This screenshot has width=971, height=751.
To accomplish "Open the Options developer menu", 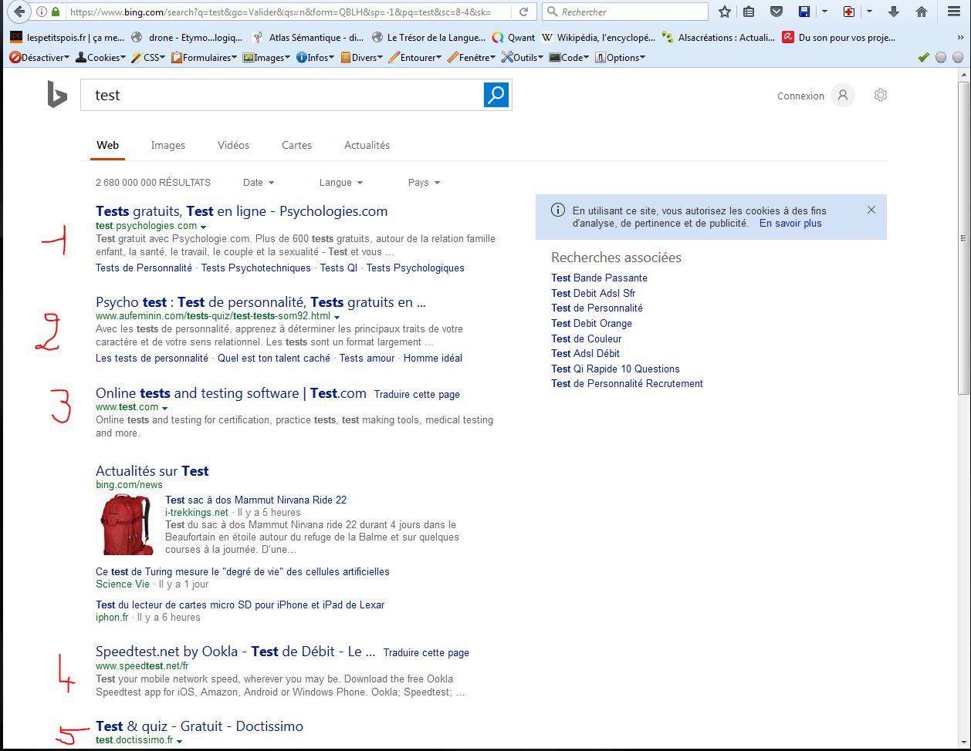I will [620, 57].
